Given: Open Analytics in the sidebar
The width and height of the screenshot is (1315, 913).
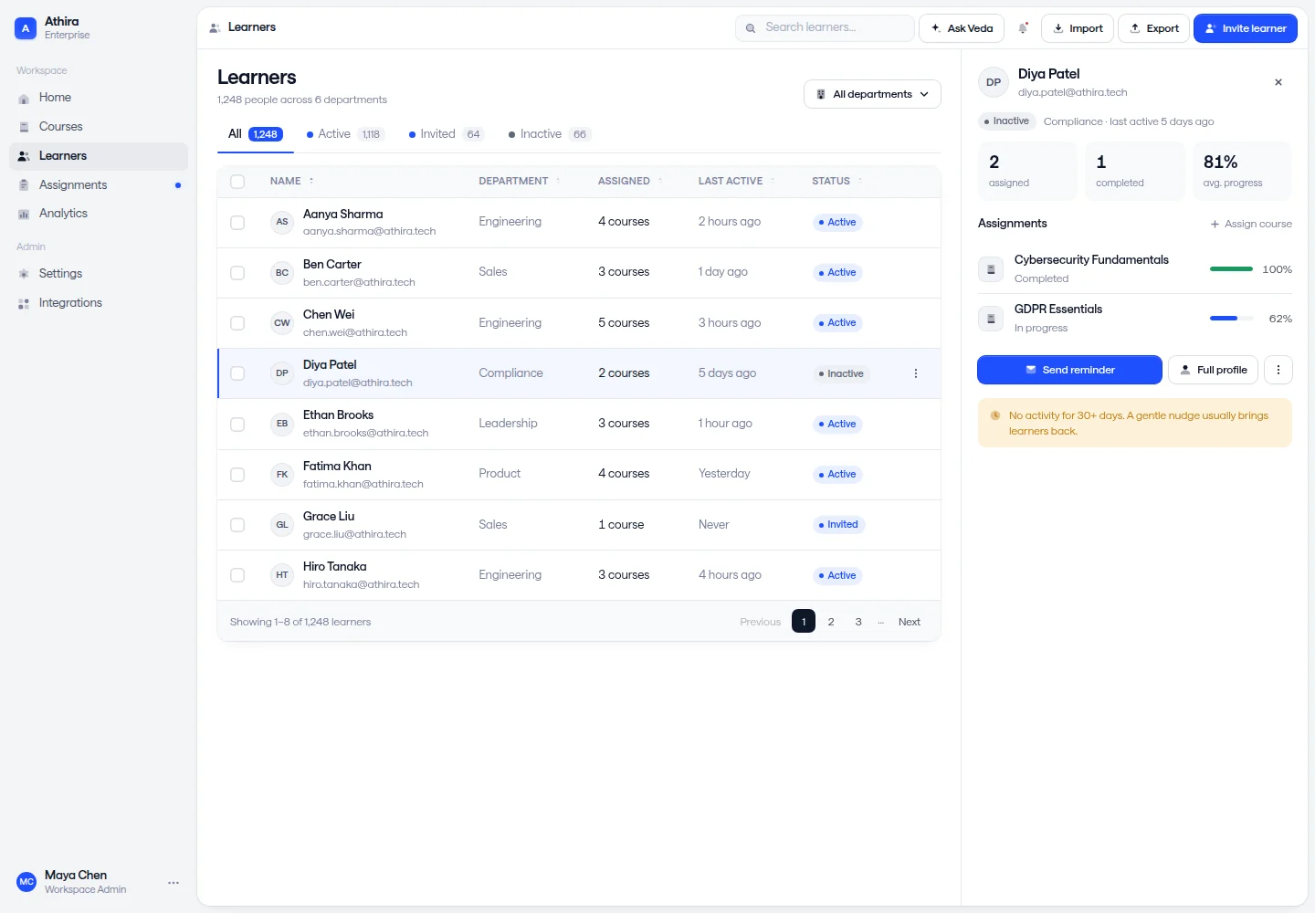Looking at the screenshot, I should tap(99, 214).
